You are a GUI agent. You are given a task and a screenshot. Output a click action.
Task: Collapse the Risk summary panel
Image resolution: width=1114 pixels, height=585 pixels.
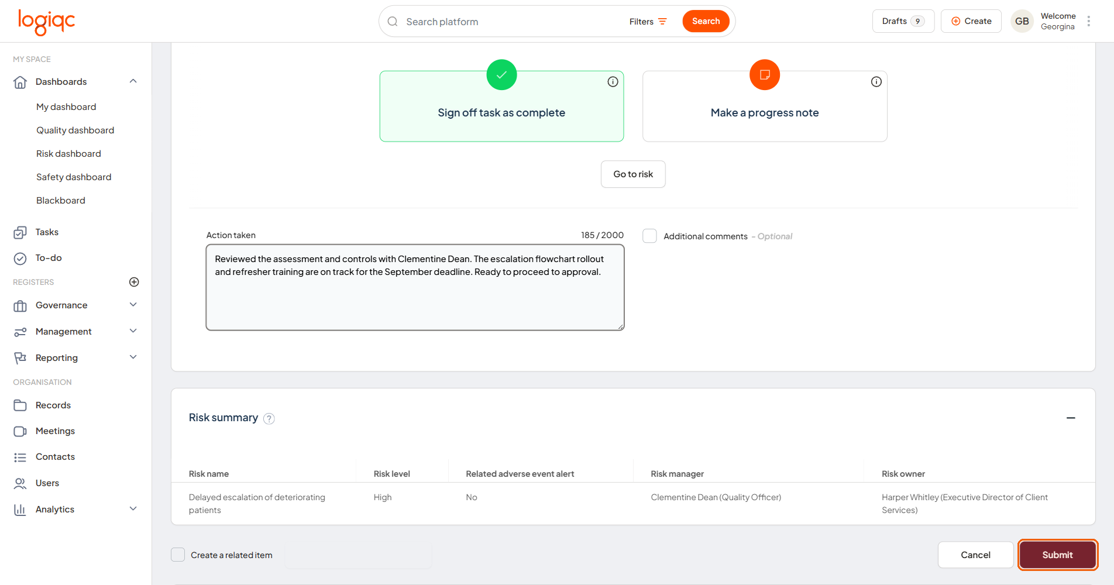(1071, 418)
